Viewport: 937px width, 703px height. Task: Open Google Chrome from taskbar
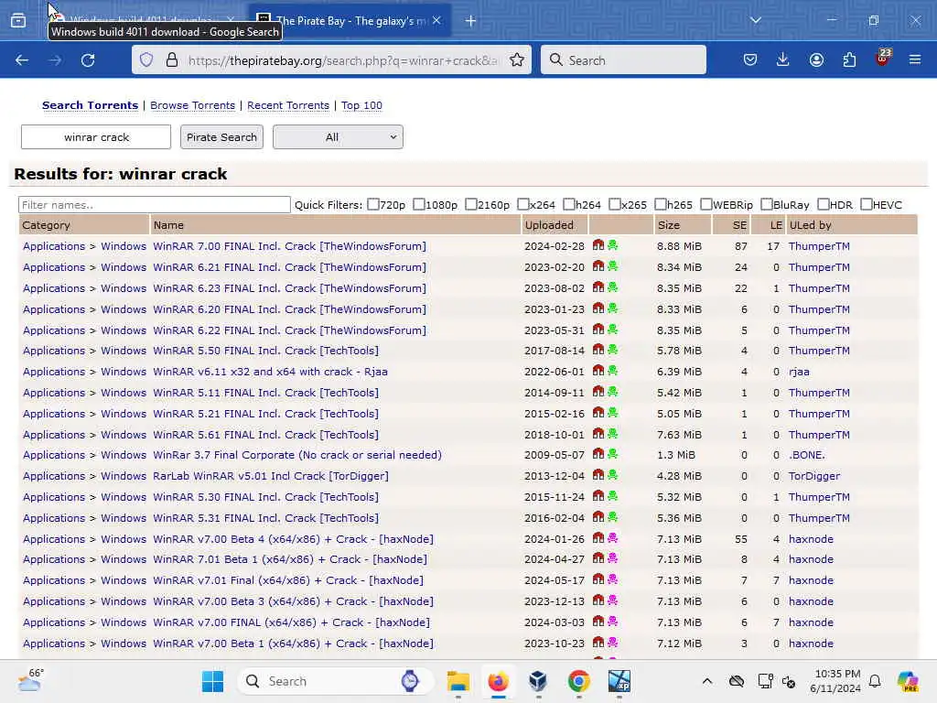point(578,681)
